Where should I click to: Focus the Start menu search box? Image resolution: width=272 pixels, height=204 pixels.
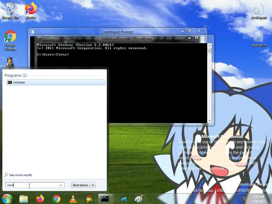(x=35, y=185)
